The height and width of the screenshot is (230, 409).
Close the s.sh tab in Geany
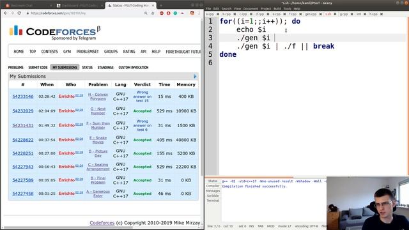335,14
